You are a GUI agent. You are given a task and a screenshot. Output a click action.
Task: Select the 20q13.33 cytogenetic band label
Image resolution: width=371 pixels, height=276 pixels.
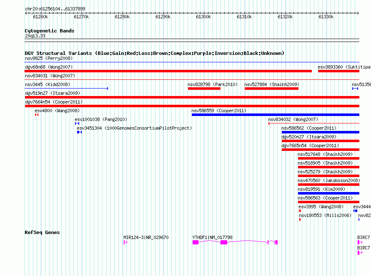35,36
